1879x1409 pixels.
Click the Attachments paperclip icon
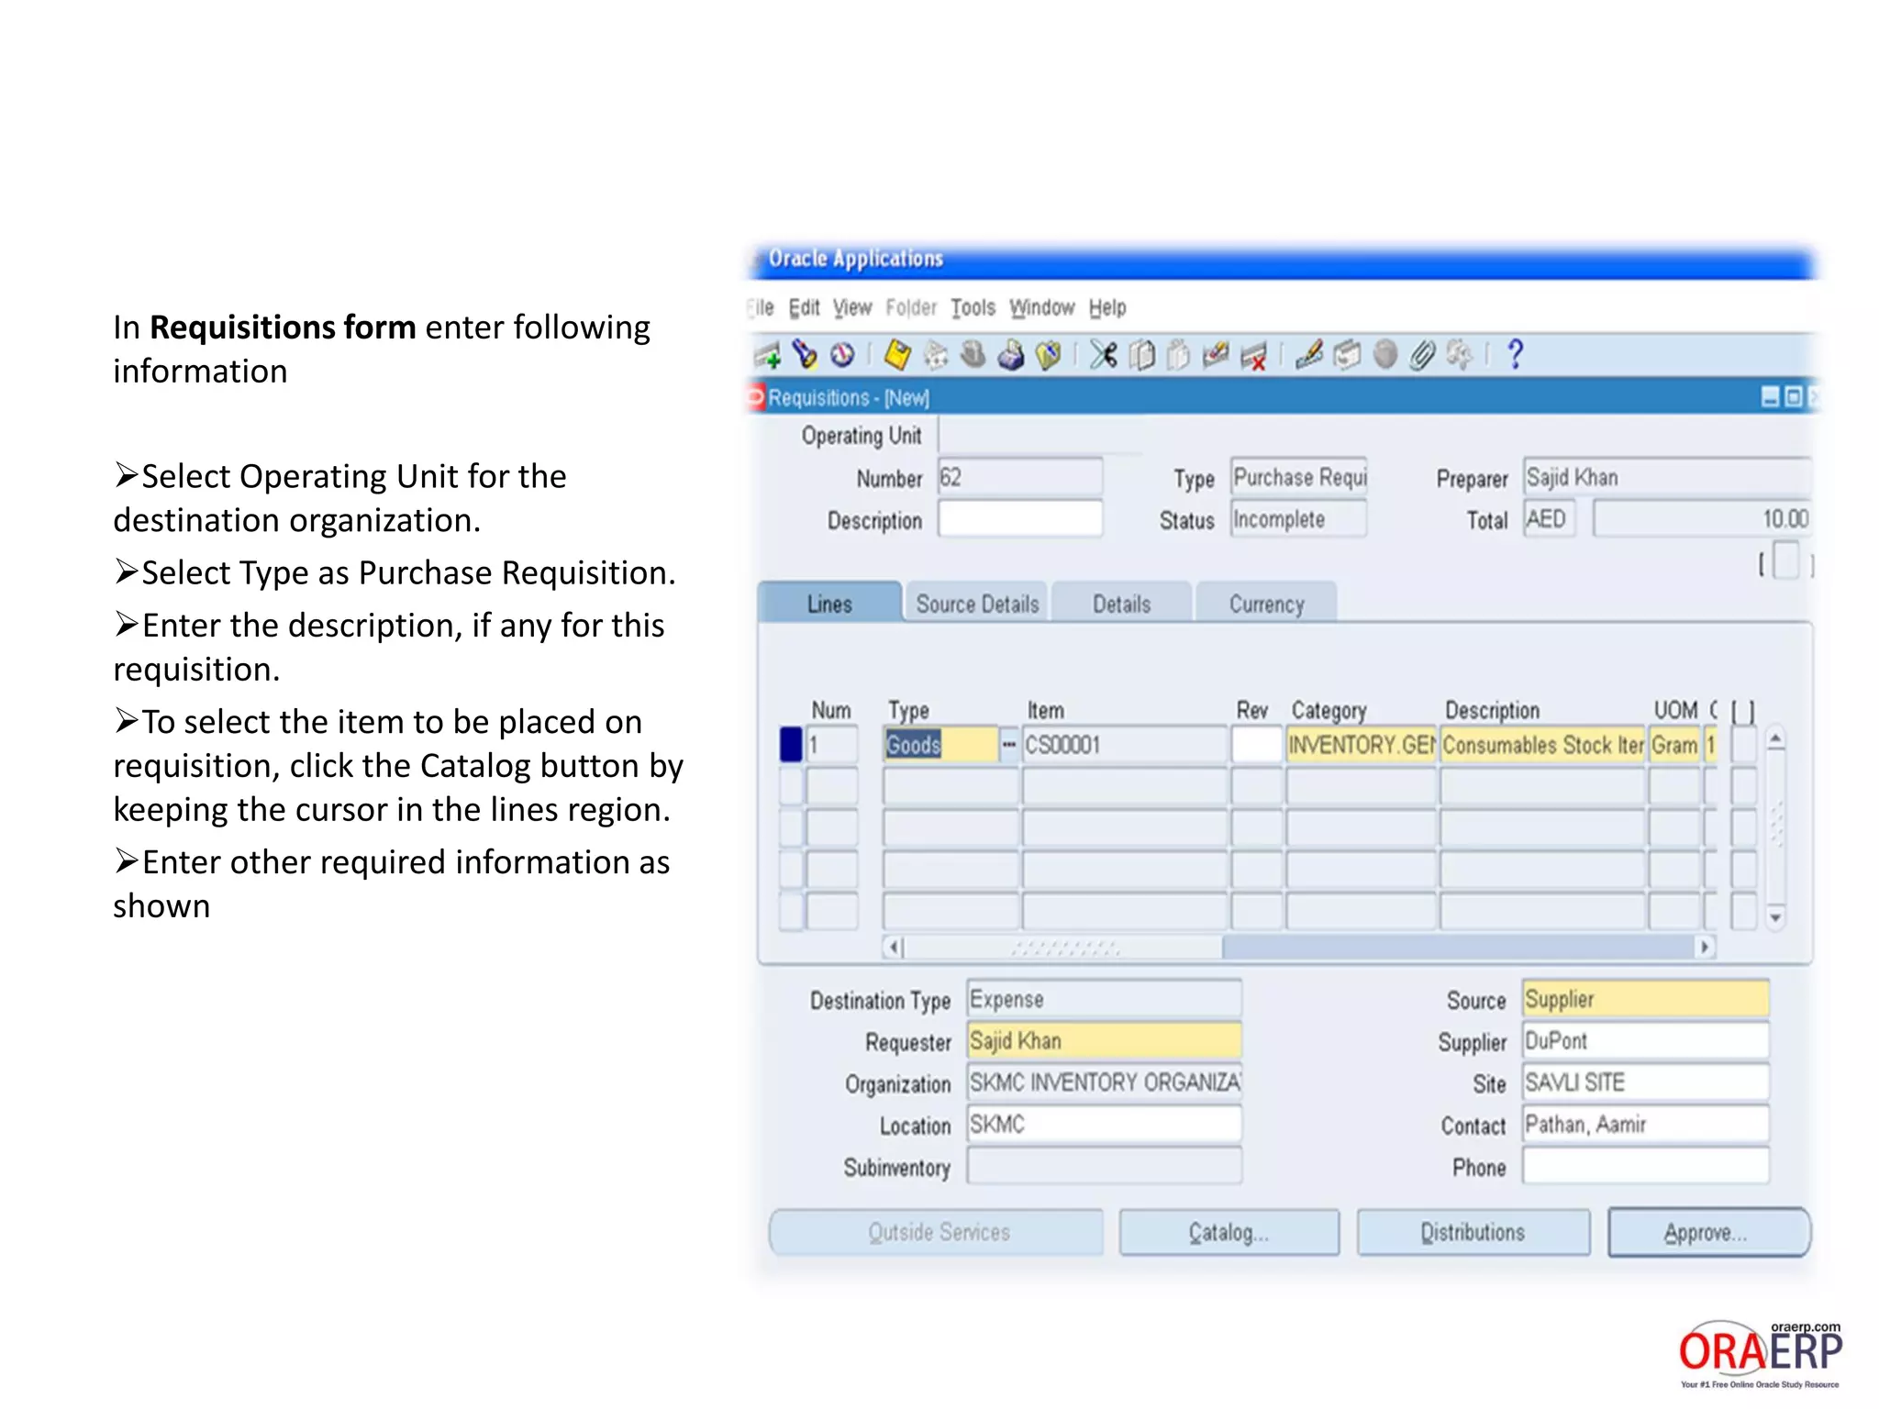coord(1422,355)
